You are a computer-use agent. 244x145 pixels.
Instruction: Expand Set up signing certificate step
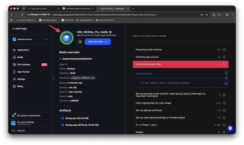180,110
